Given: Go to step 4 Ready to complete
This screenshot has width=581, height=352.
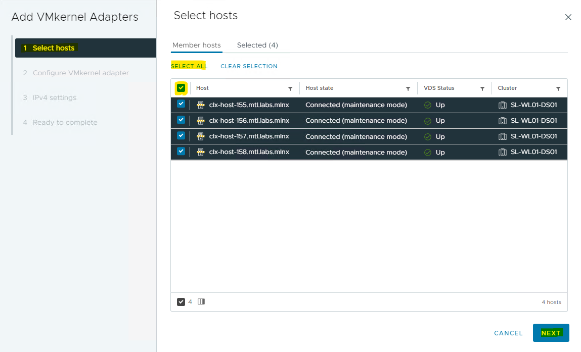Looking at the screenshot, I should (x=60, y=123).
